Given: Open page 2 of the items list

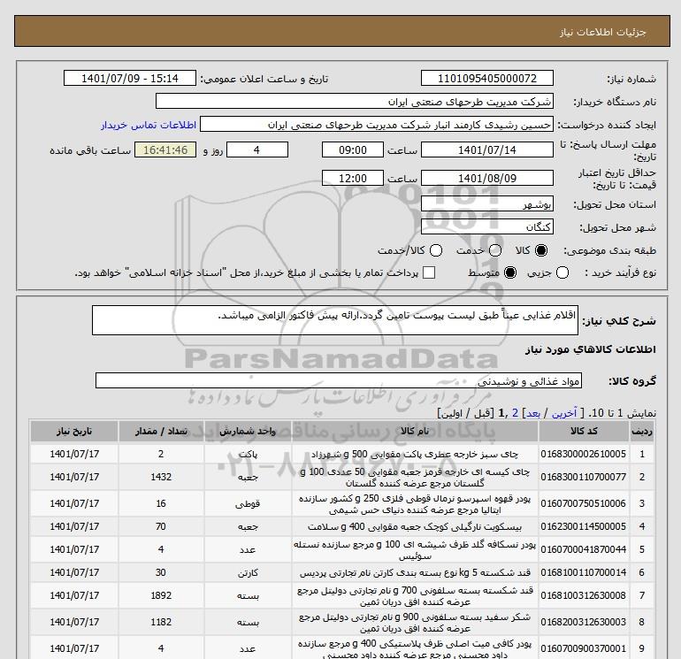Looking at the screenshot, I should tap(515, 413).
